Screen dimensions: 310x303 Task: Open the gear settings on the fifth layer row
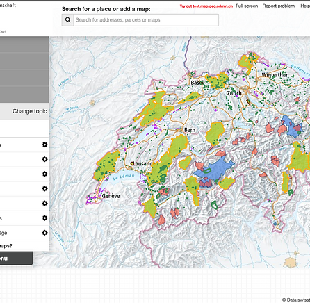tap(44, 203)
